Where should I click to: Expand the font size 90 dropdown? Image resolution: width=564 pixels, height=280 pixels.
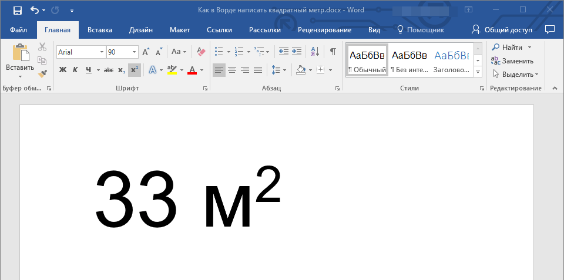(135, 52)
